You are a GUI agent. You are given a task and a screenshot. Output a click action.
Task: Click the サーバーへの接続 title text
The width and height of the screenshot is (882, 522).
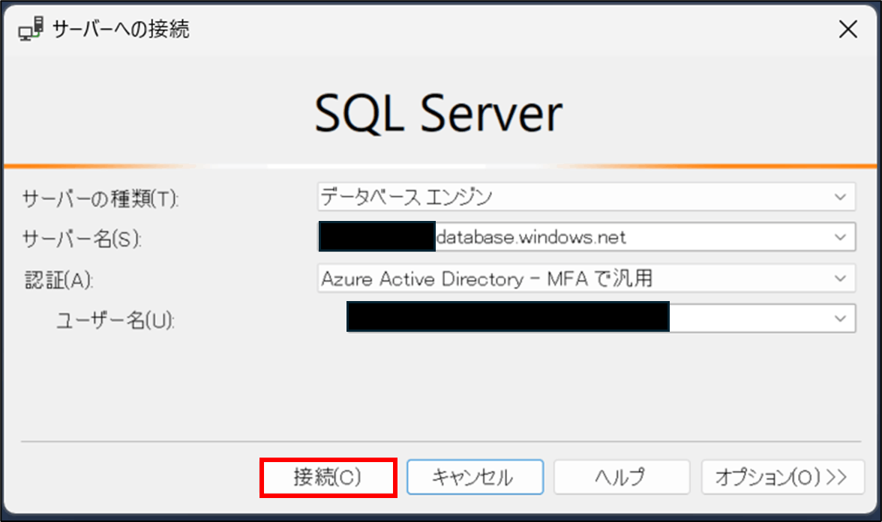(121, 29)
